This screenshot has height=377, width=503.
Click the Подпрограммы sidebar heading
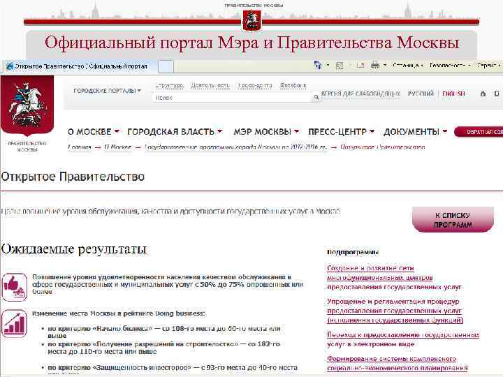[x=353, y=252]
